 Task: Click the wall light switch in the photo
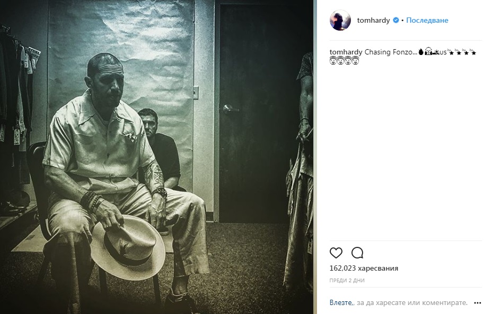click(x=196, y=93)
